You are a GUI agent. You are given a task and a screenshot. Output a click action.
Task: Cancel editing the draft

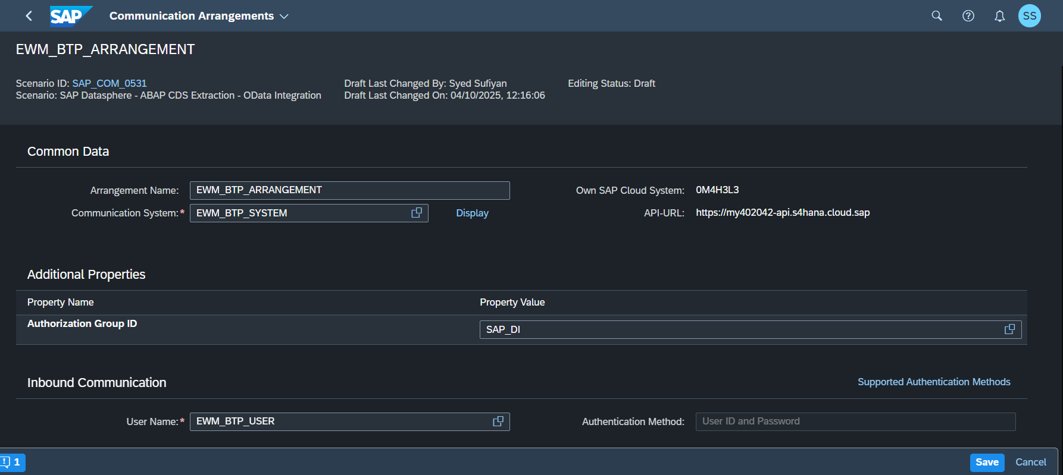tap(1031, 463)
